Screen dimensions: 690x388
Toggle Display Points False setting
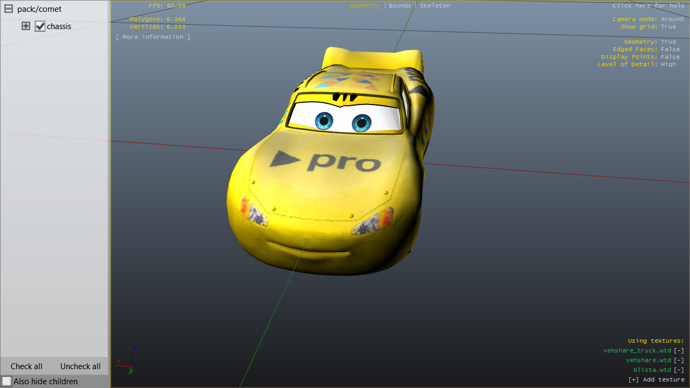[x=670, y=57]
